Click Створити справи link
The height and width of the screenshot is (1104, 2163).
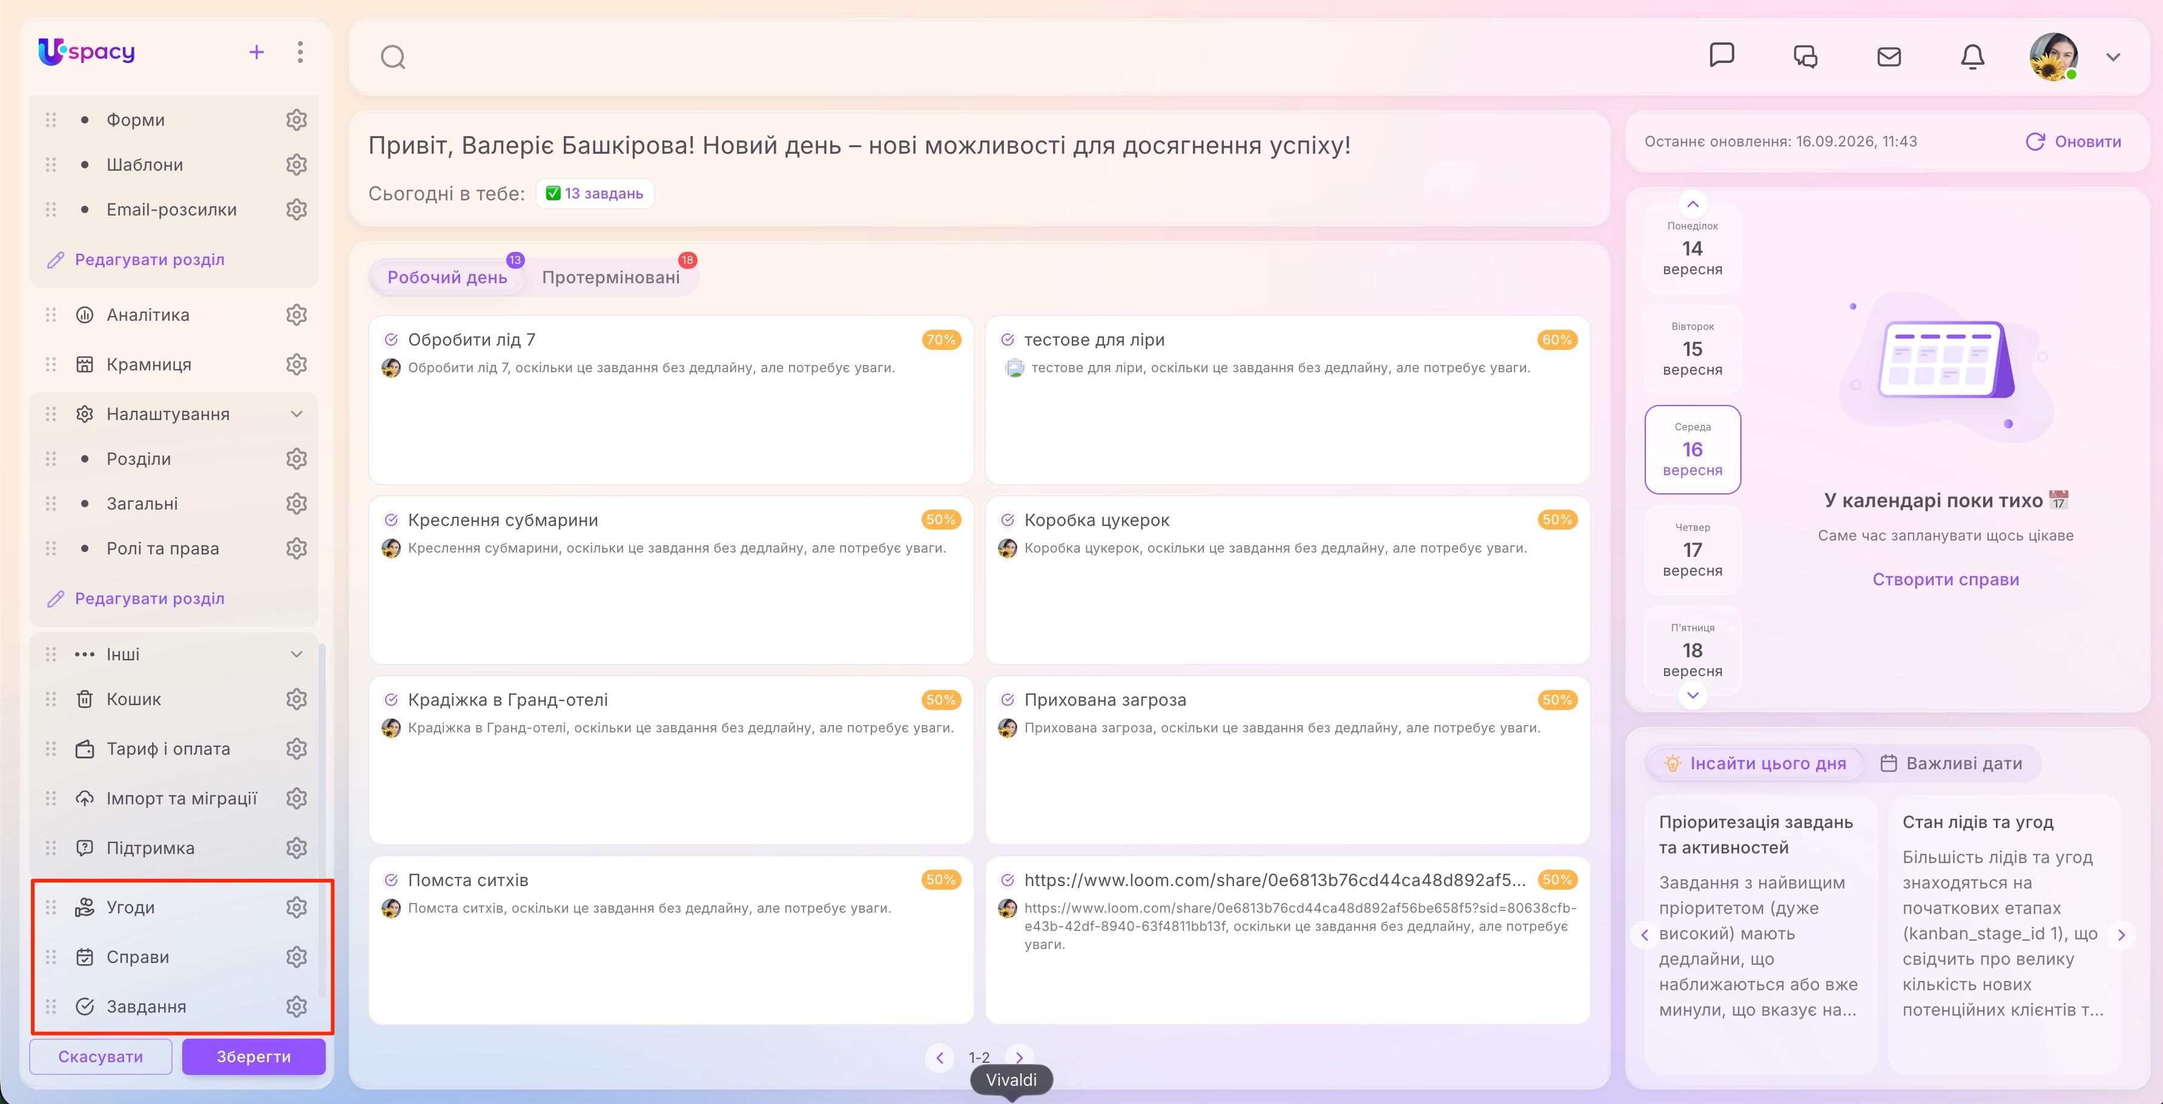pos(1946,579)
